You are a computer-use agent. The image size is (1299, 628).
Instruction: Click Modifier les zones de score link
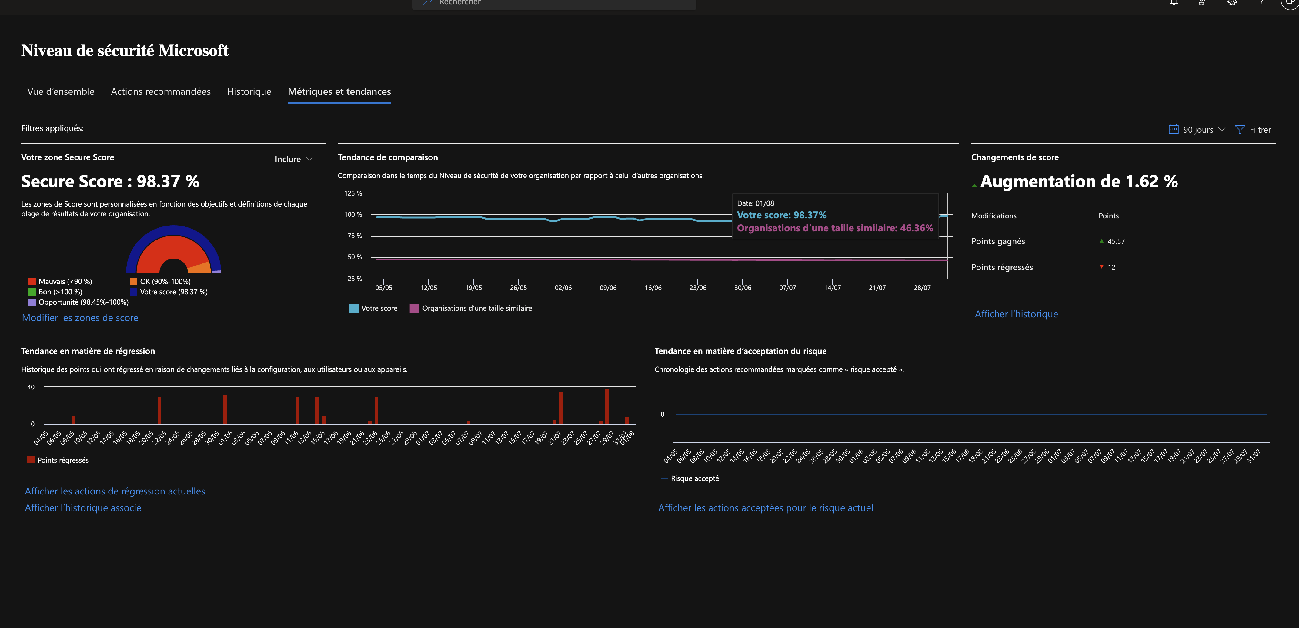click(80, 318)
